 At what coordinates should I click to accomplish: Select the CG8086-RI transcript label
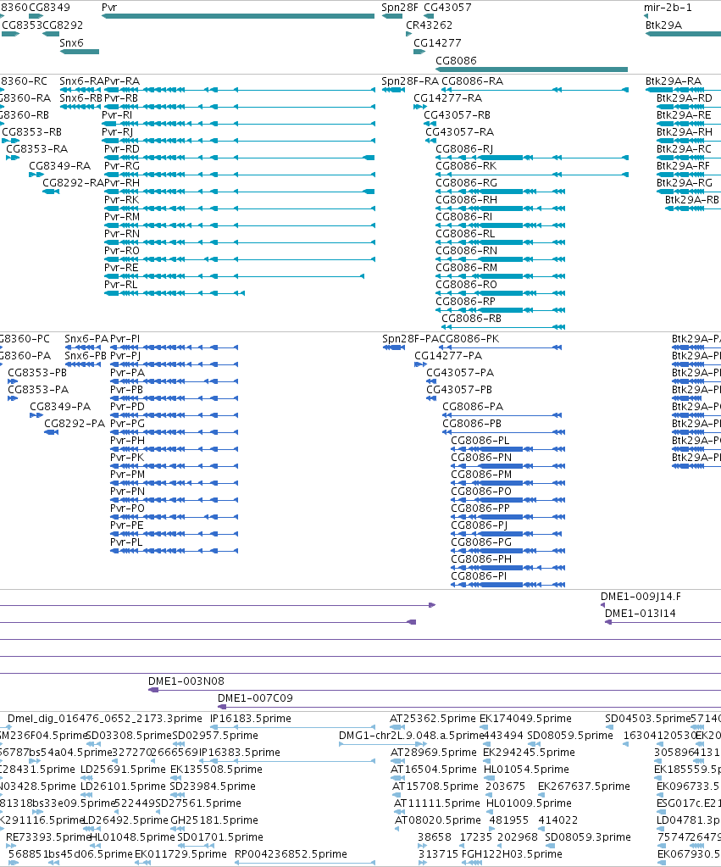(x=464, y=217)
